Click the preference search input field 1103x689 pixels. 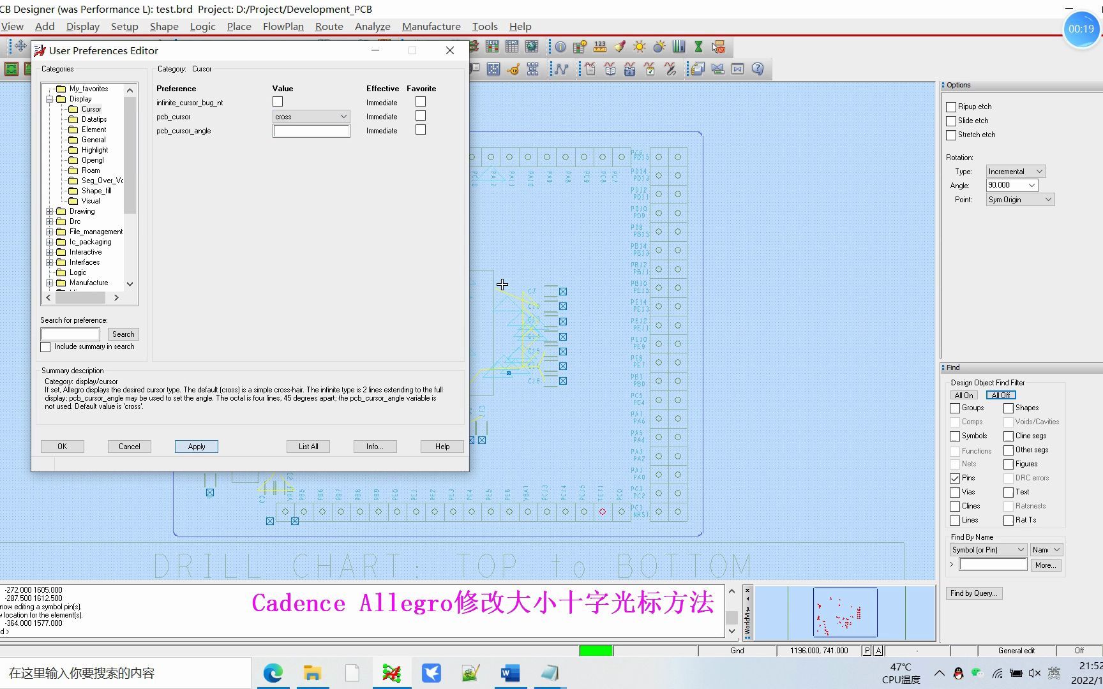[x=70, y=334]
